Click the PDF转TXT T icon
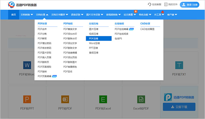The width and height of the screenshot is (205, 119). (179, 65)
